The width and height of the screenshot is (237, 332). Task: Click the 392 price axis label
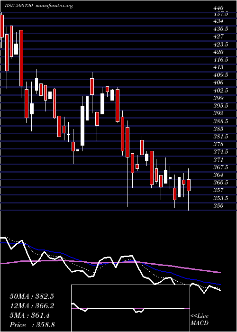coord(219,113)
